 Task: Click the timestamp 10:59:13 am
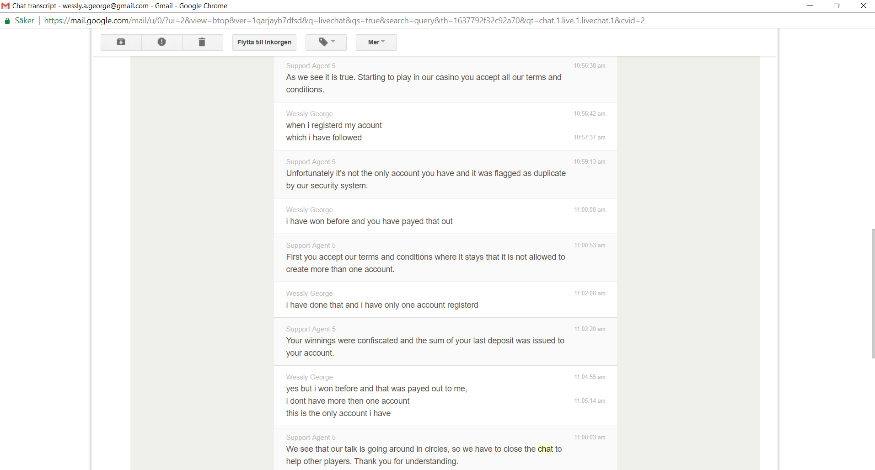[x=590, y=162]
